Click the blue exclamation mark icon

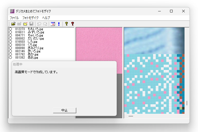(59, 24)
